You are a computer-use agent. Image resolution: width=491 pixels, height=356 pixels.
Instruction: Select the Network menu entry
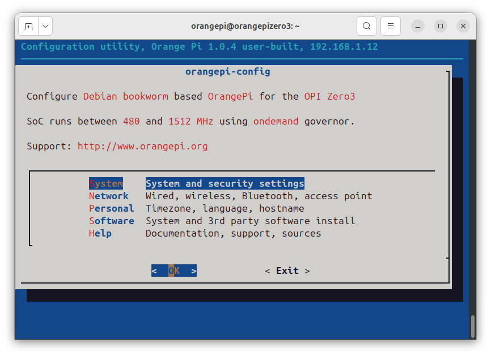(109, 196)
